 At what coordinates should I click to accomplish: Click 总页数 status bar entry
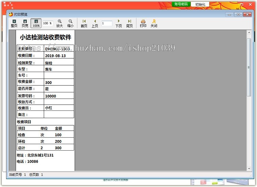click(36, 175)
